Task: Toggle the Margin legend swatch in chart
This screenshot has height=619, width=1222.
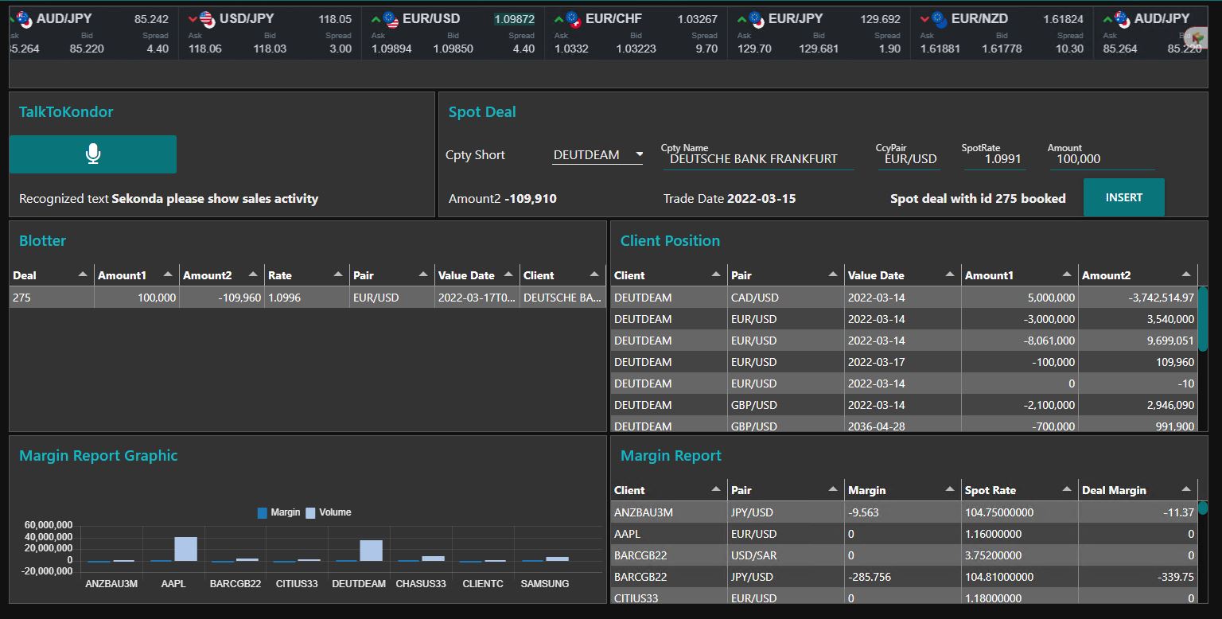Action: [x=263, y=513]
